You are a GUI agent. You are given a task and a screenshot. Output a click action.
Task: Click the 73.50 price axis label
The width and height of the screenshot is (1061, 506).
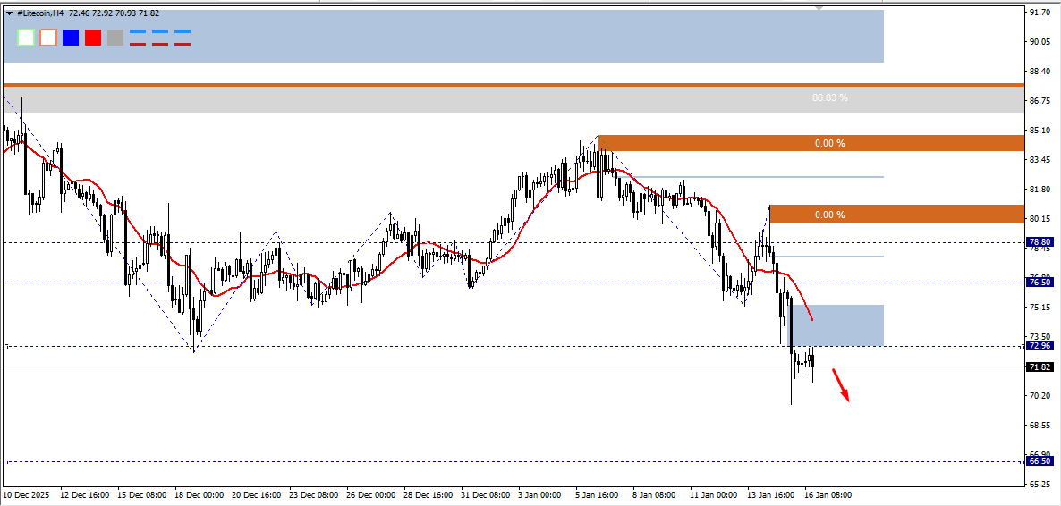pos(1040,336)
